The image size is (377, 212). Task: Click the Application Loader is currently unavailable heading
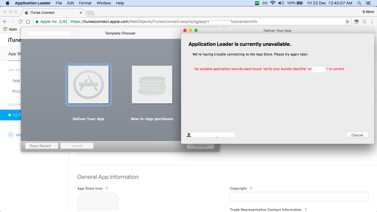click(x=240, y=44)
